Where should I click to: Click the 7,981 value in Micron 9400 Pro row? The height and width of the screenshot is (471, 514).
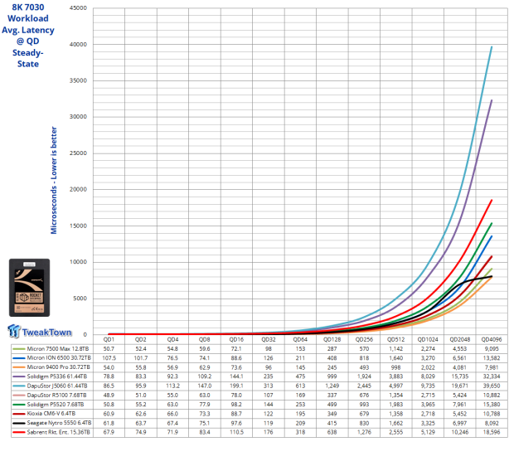[x=492, y=367]
